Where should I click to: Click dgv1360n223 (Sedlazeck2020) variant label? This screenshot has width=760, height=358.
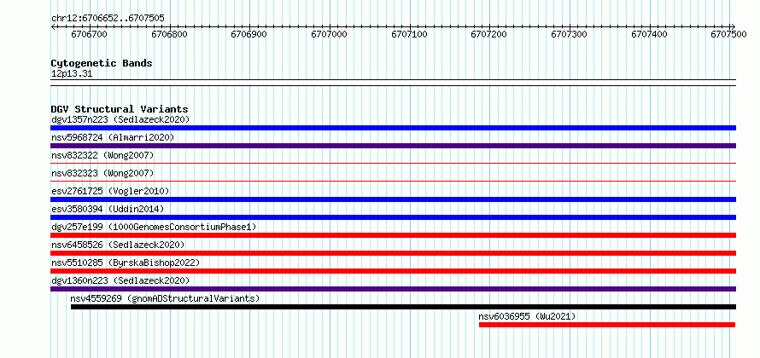[120, 280]
